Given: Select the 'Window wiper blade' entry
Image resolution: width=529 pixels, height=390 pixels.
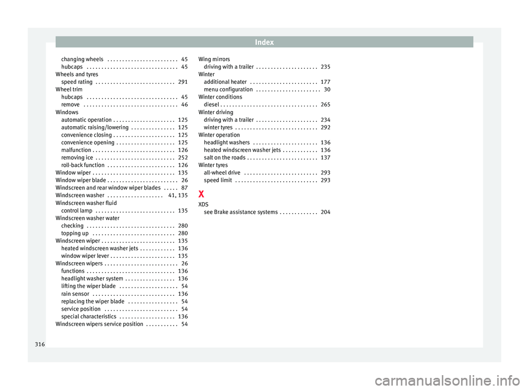Looking at the screenshot, I should (x=122, y=180).
